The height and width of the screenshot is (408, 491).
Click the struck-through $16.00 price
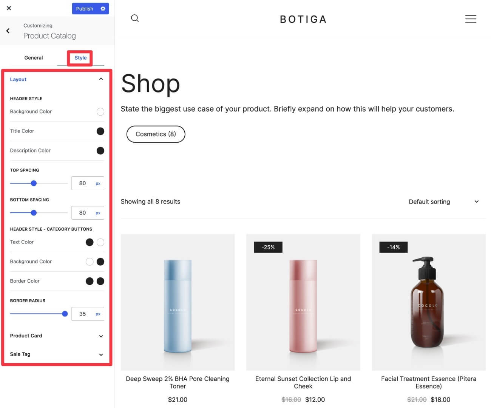click(x=291, y=399)
